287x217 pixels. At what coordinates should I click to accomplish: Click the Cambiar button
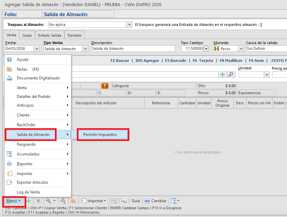(156, 201)
